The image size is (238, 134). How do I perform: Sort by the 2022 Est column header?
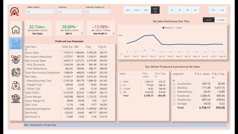tap(67, 47)
